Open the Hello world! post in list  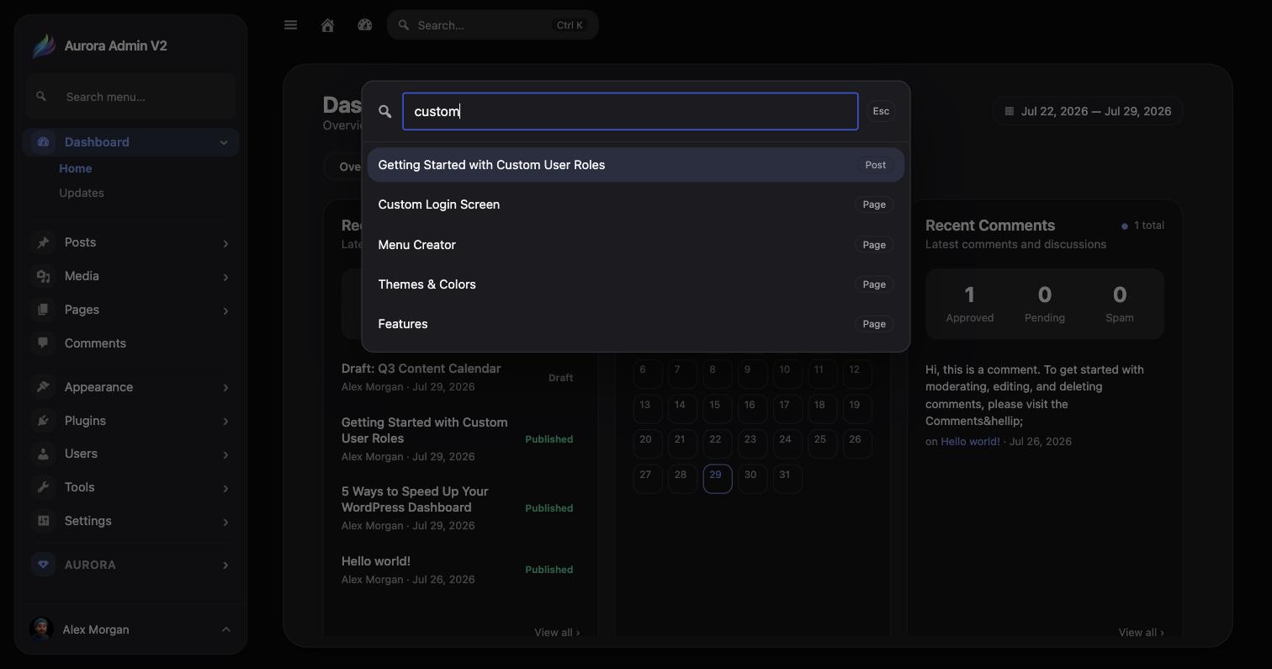pos(376,561)
